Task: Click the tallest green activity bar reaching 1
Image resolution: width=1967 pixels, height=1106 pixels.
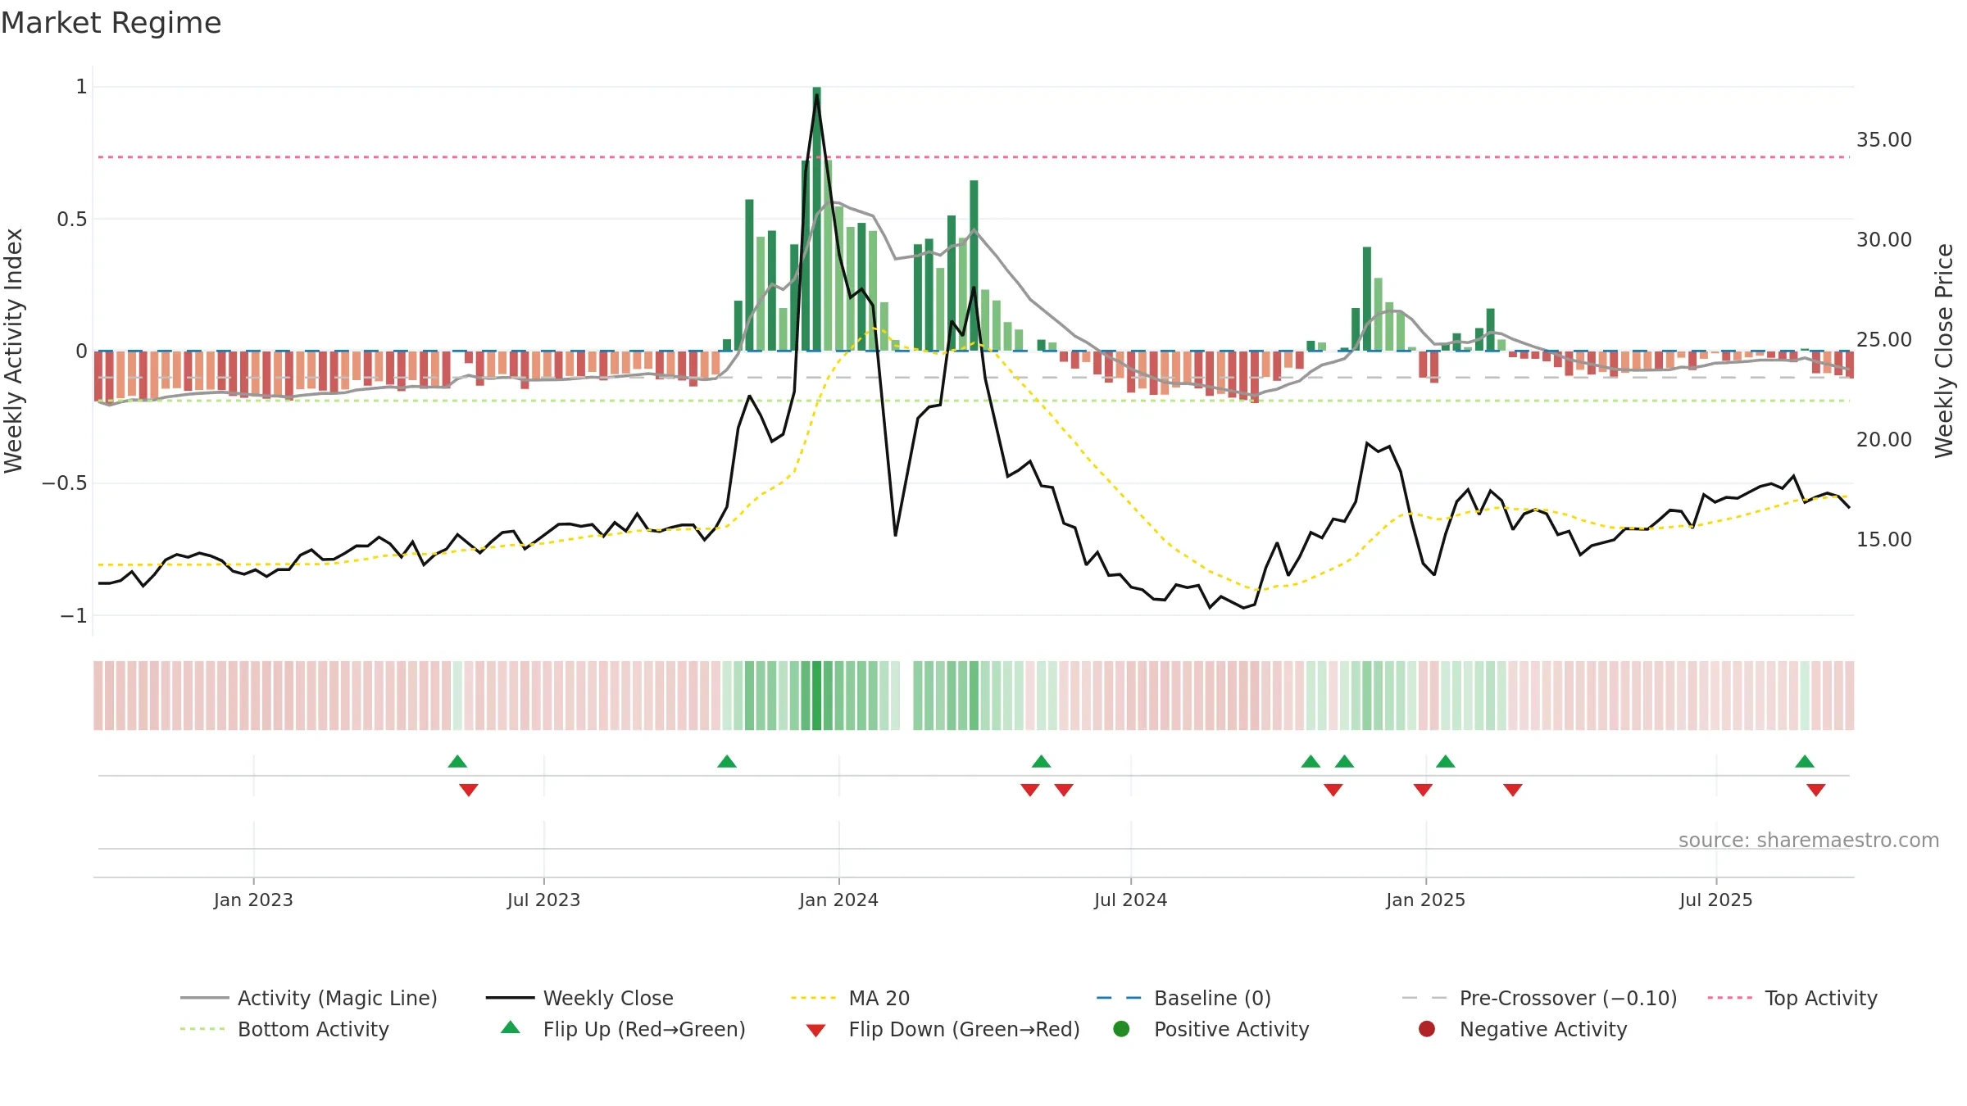Action: tap(817, 219)
